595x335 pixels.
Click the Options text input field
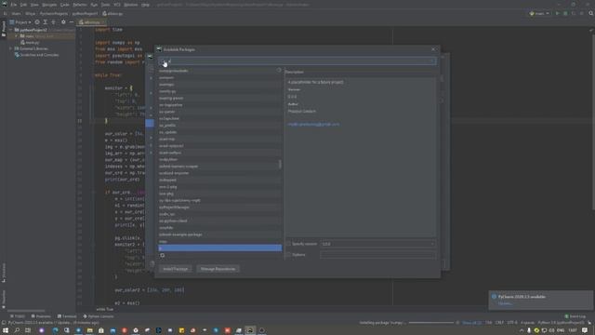pos(378,255)
